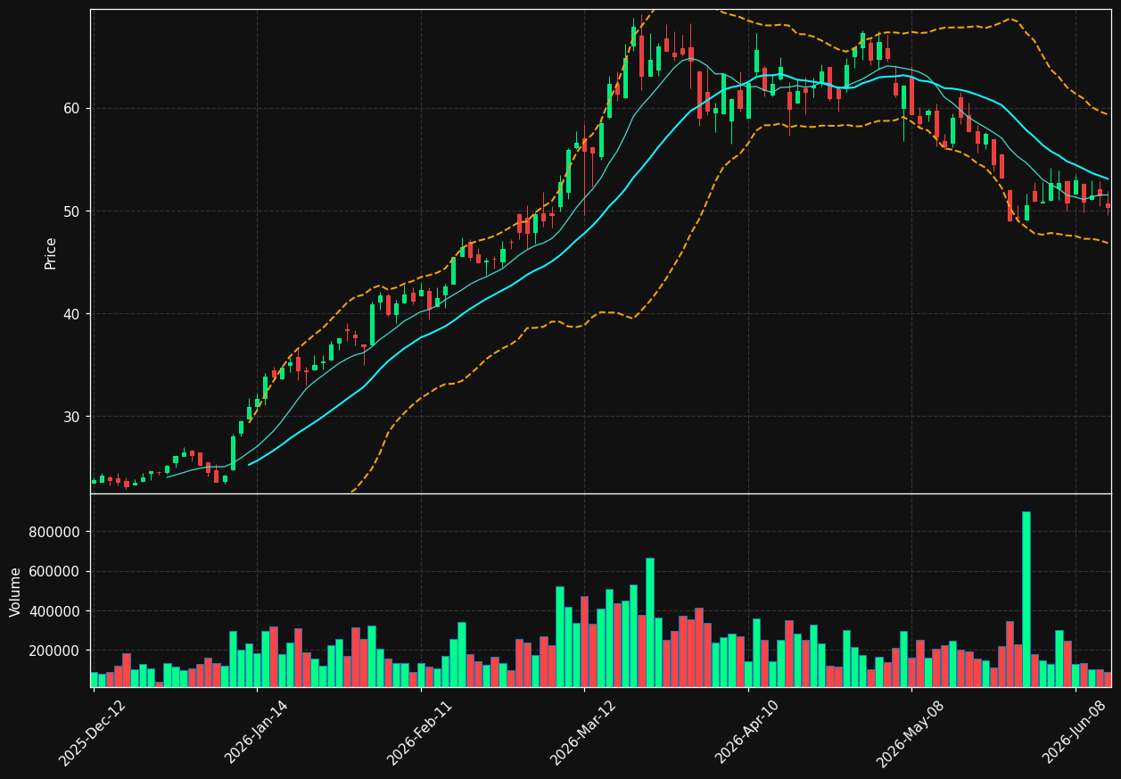Screen dimensions: 1121x779
Task: Click the price axis label 60
Action: coord(70,109)
